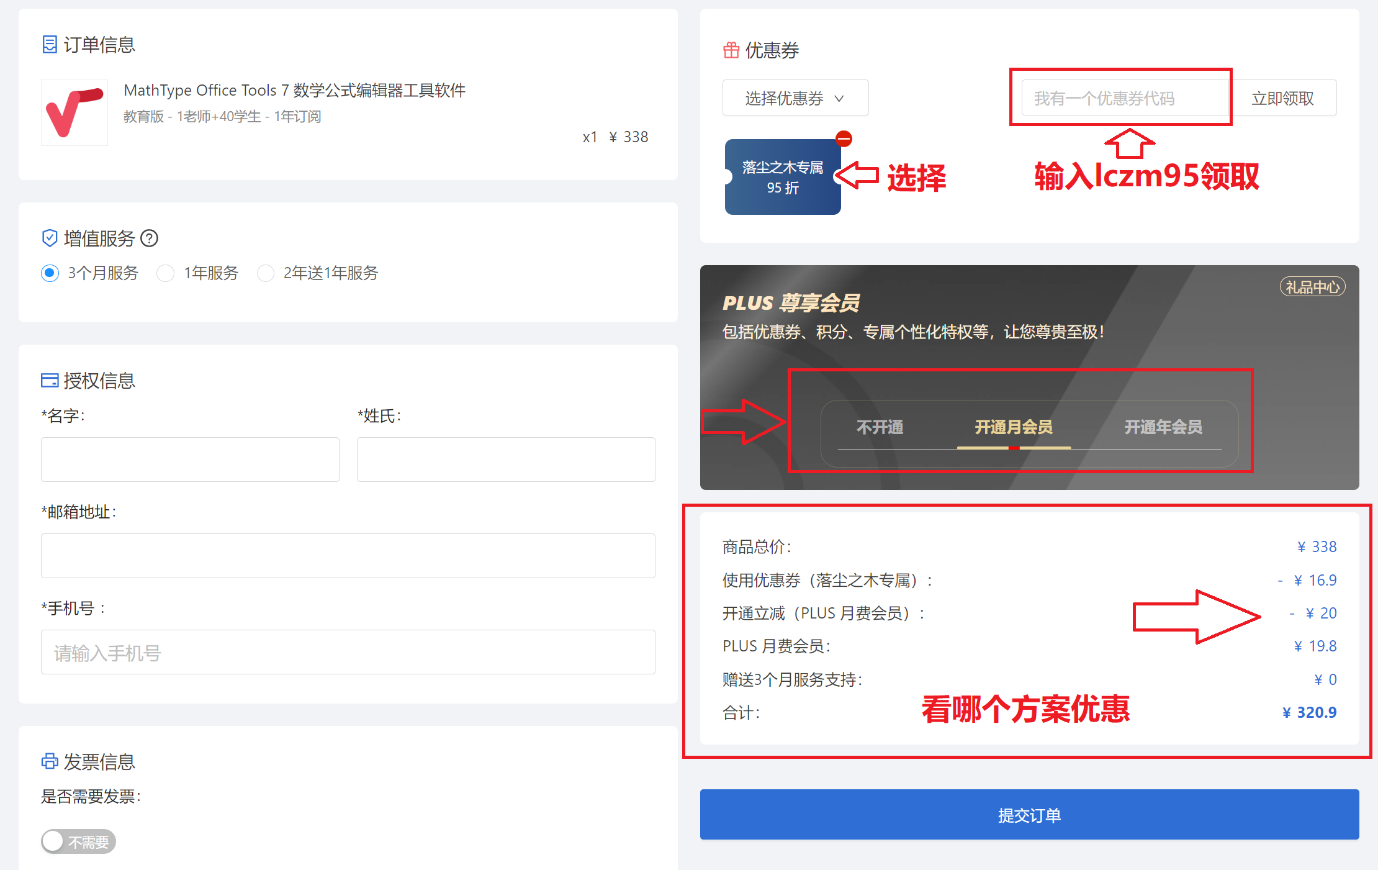Click the product title MathType Office Tools 7
The image size is (1378, 870).
(295, 90)
